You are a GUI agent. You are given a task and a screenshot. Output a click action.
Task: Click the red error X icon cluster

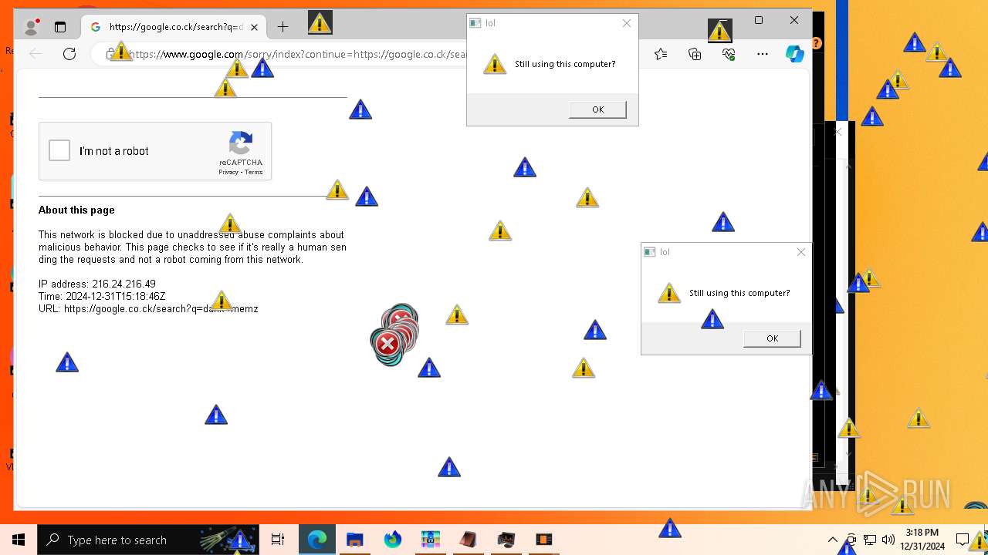tap(394, 335)
